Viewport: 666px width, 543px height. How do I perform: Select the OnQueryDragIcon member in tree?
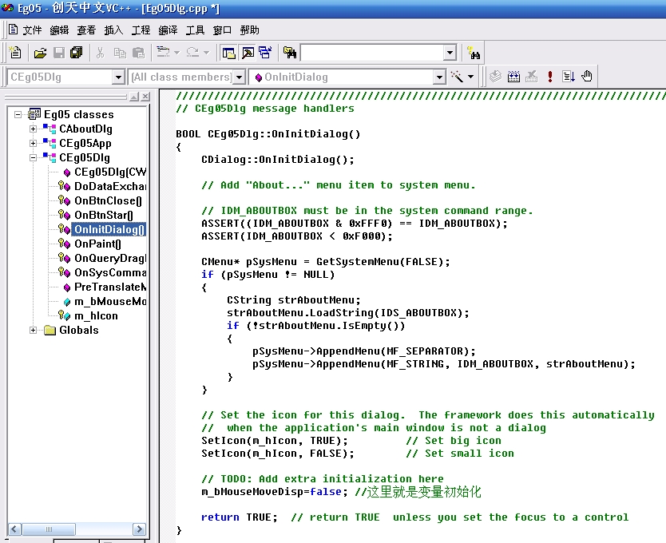(110, 259)
